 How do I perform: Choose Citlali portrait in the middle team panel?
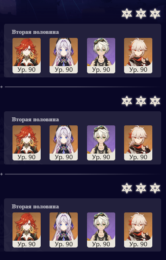pos(64,143)
